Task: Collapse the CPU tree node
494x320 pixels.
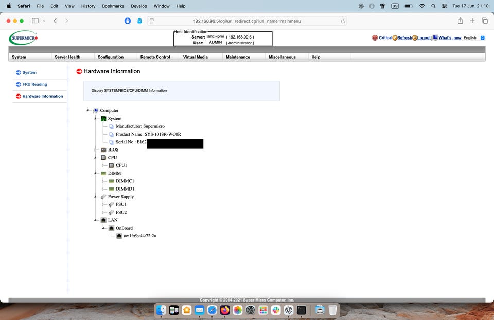Action: coord(96,158)
